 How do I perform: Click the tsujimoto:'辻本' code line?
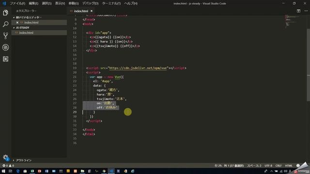(111, 99)
